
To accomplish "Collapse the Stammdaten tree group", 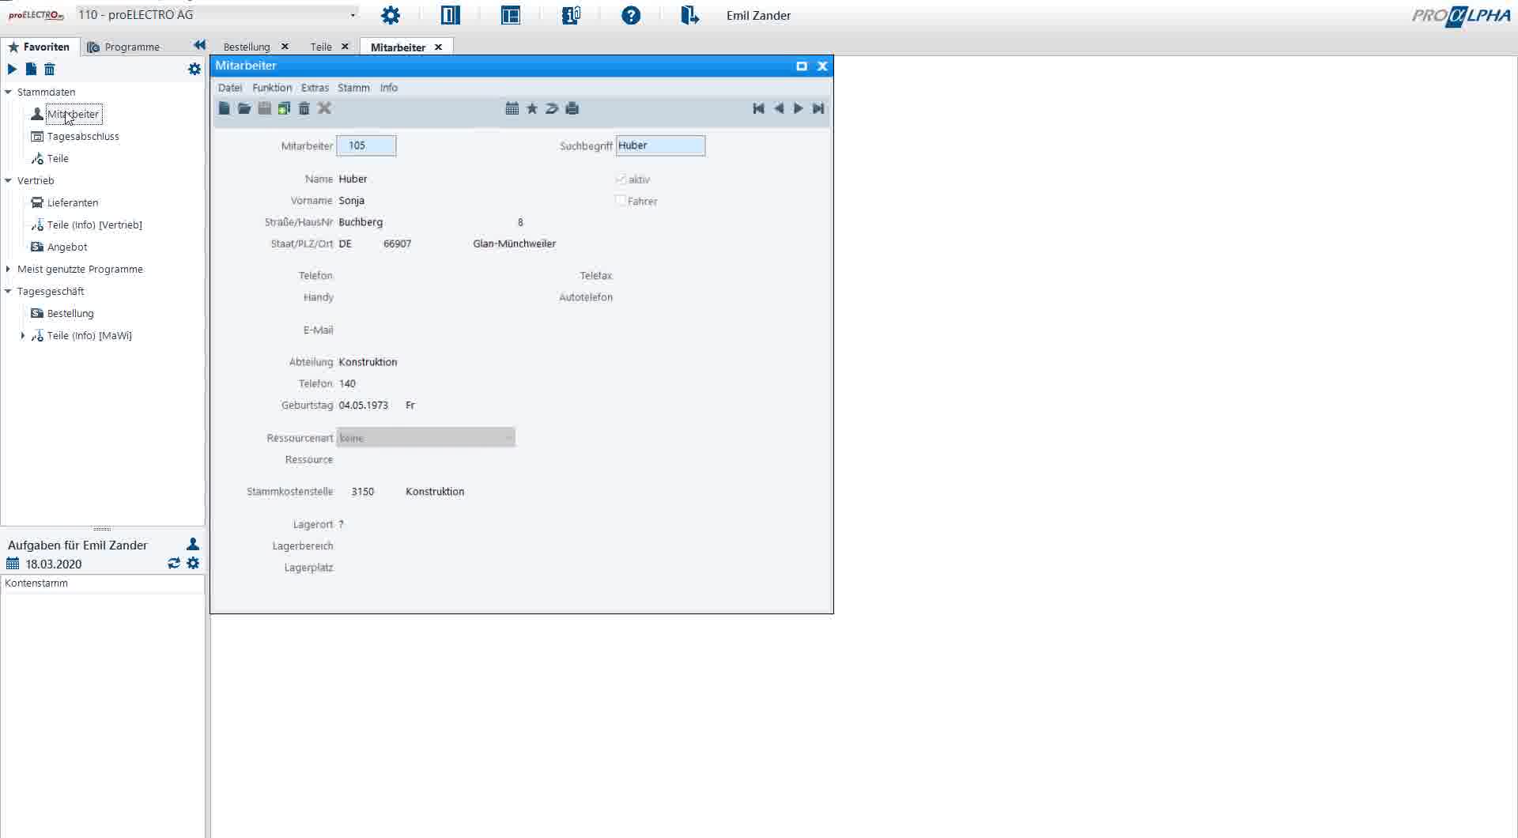I will point(9,92).
